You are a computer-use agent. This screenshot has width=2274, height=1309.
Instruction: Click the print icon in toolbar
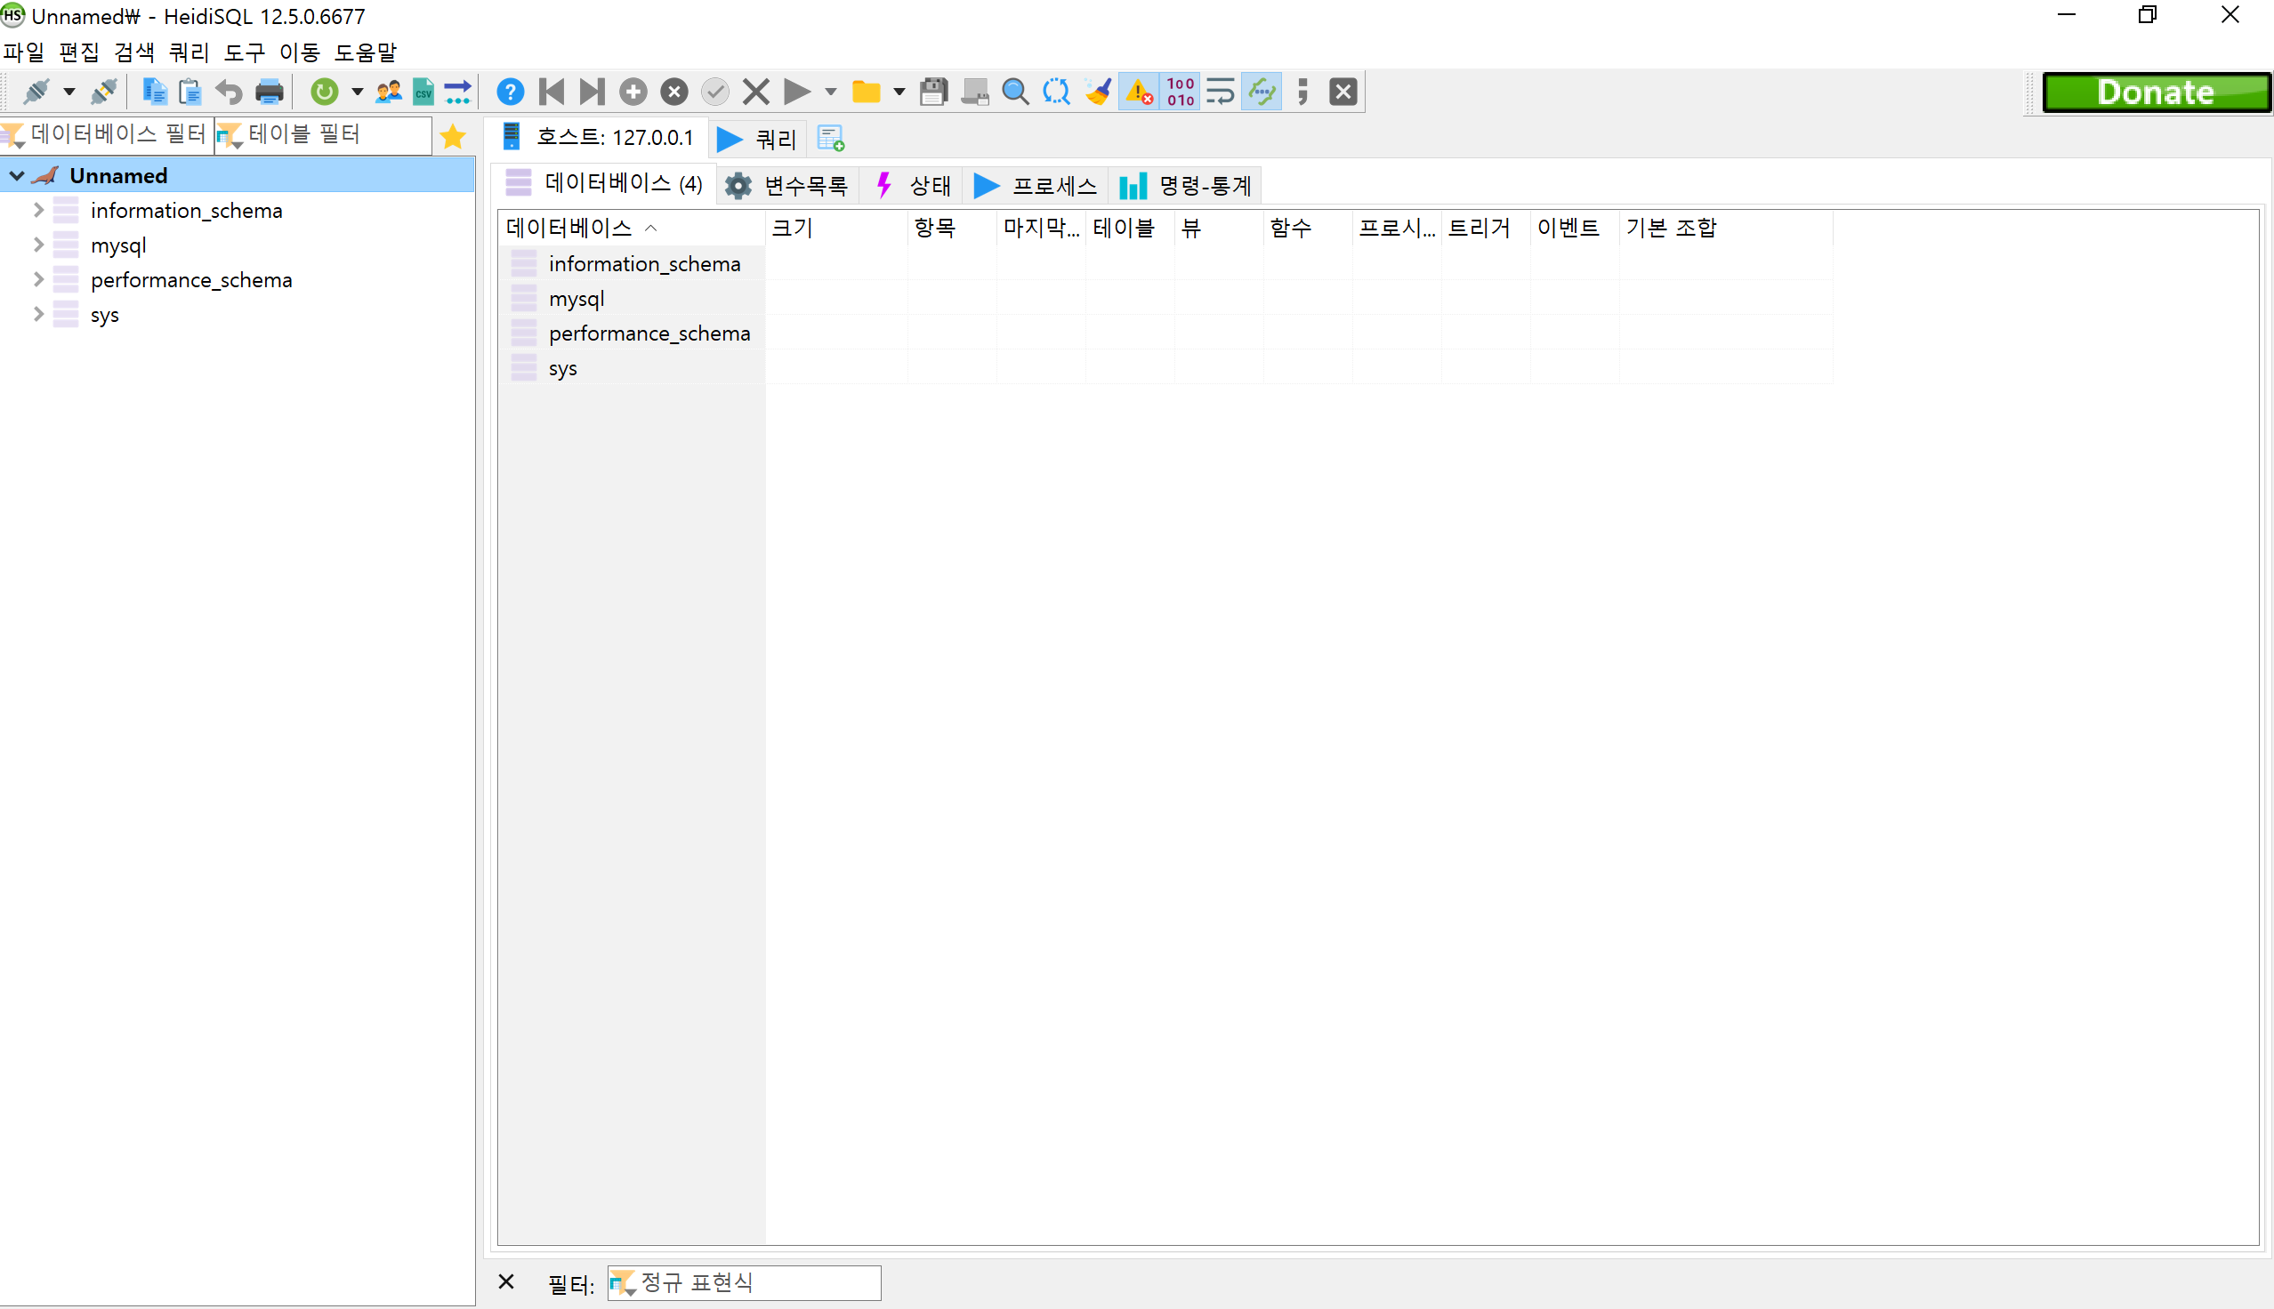click(x=269, y=92)
